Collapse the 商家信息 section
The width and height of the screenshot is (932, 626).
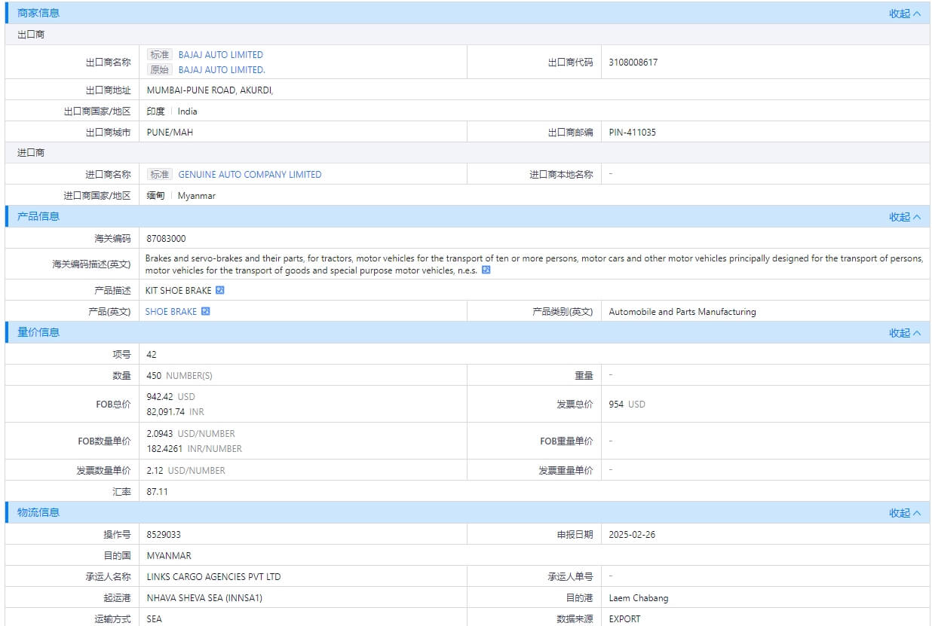click(x=905, y=13)
